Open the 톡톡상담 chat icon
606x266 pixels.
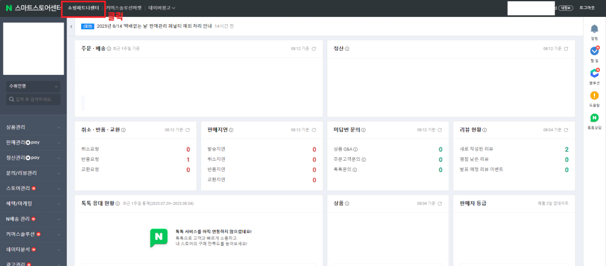pyautogui.click(x=594, y=118)
